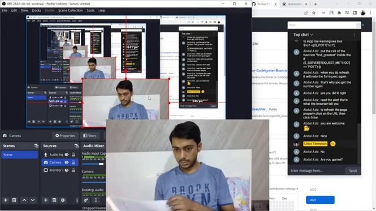Open the media control icon in browser
The height and width of the screenshot is (211, 376).
click(347, 13)
